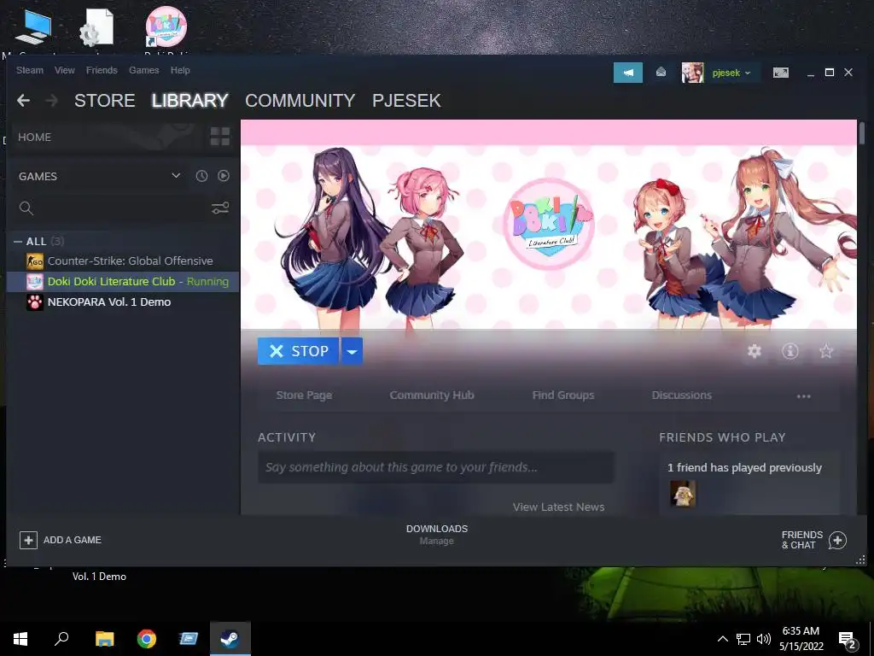Screen dimensions: 874x656
Task: Click the ADD A GAME plus icon
Action: 28,540
